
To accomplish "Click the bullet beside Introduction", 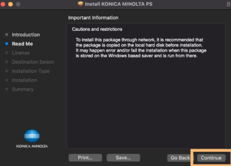I will click(7, 35).
